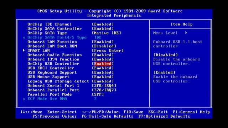Toggle the USB Mouse Support [Enabled] value
This screenshot has height=128, width=228.
[x=103, y=77]
